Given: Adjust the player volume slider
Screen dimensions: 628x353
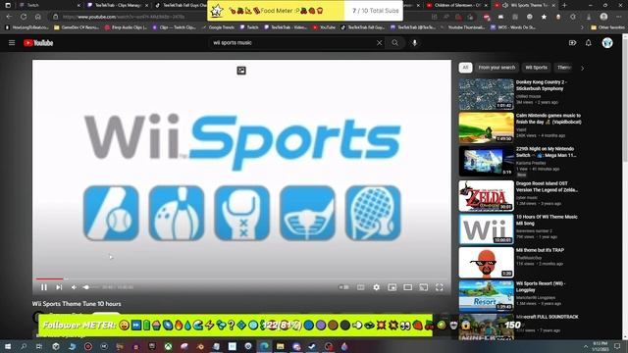Looking at the screenshot, I should pyautogui.click(x=91, y=287).
